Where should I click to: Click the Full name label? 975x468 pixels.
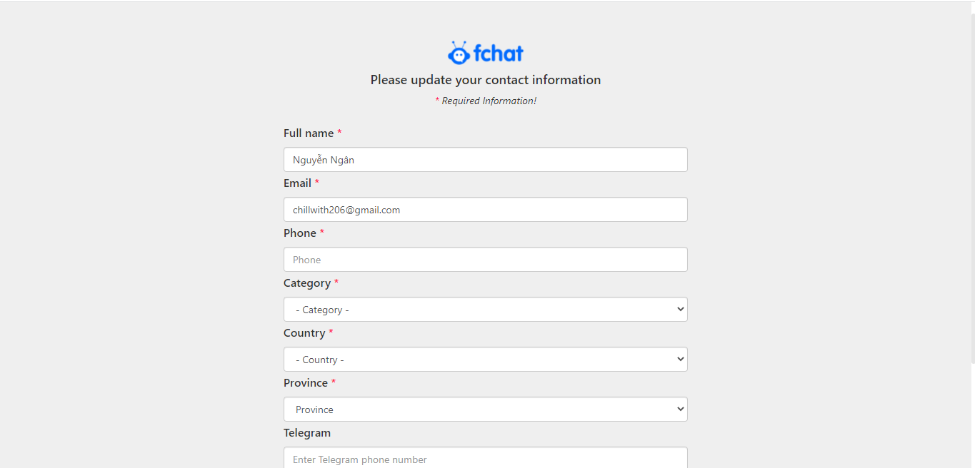tap(309, 133)
